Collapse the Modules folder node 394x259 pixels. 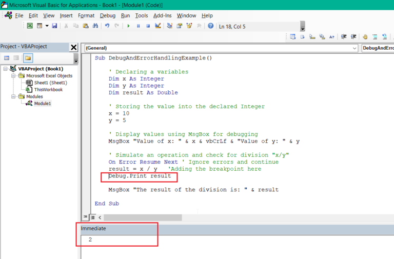coord(14,96)
